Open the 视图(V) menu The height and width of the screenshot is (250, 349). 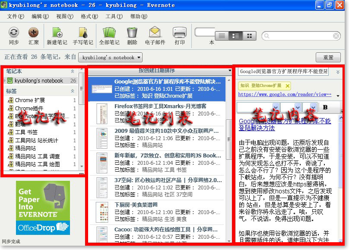click(65, 16)
